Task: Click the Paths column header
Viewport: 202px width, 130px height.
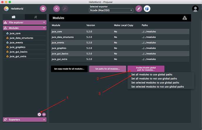Action: tap(145, 25)
